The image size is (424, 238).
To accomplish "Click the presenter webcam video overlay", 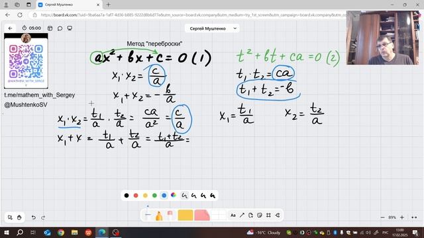I will coord(383,38).
